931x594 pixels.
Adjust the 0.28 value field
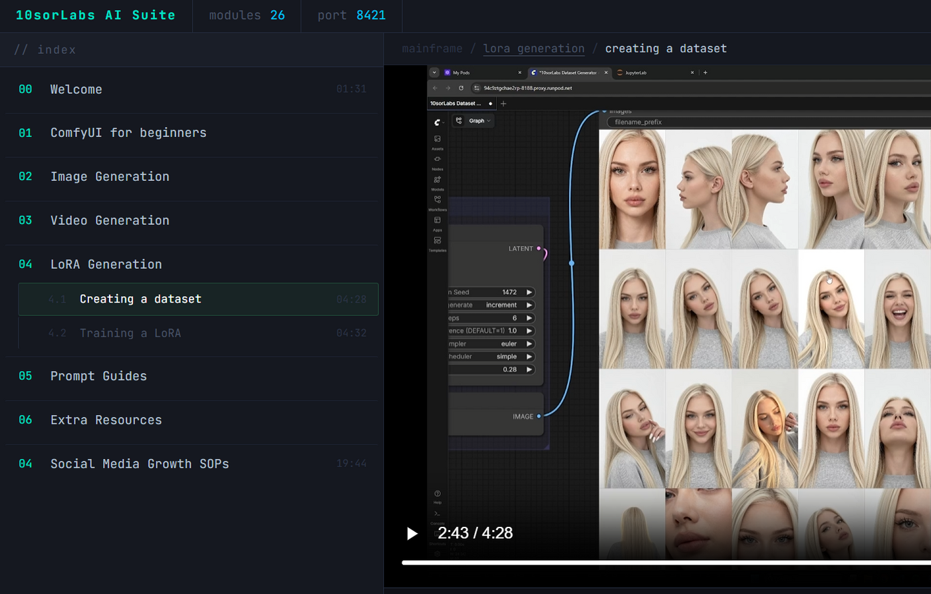[491, 369]
